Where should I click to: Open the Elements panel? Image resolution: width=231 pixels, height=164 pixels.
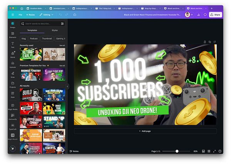13,35
